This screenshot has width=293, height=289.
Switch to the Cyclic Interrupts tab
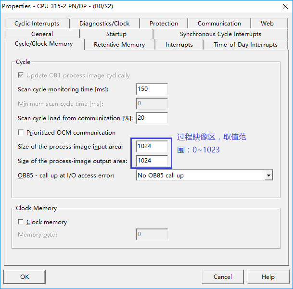(37, 24)
